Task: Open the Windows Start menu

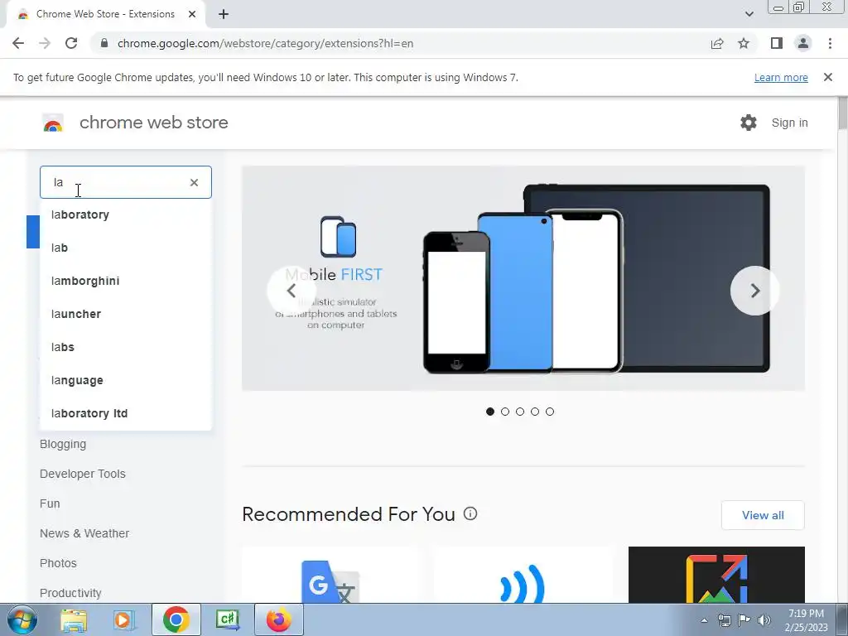Action: click(x=22, y=619)
